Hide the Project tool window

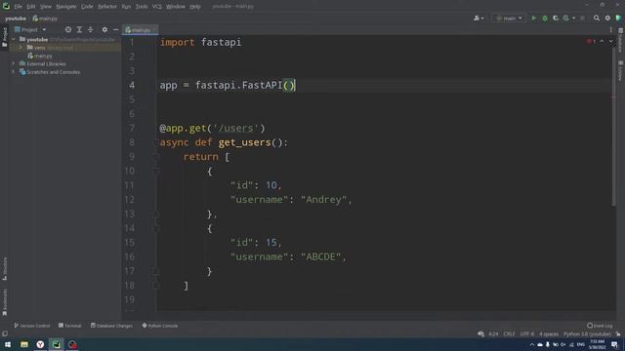[x=115, y=30]
